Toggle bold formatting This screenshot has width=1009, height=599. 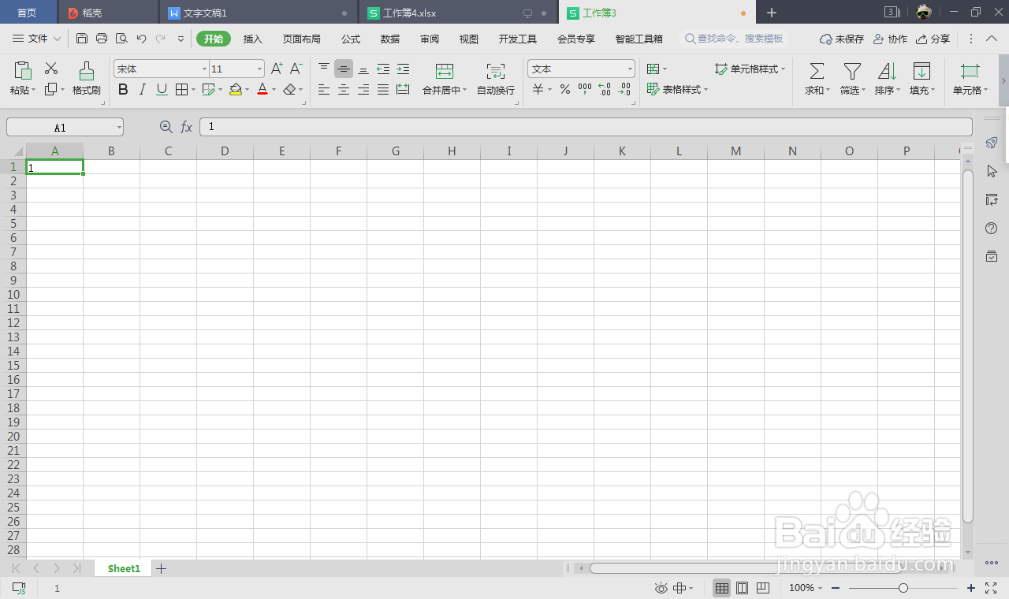(x=123, y=89)
